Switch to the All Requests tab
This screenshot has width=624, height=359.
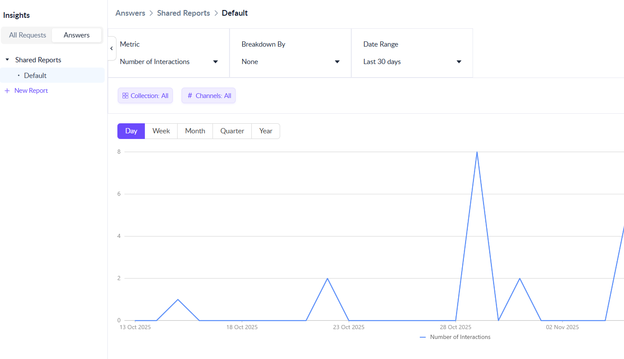(27, 35)
